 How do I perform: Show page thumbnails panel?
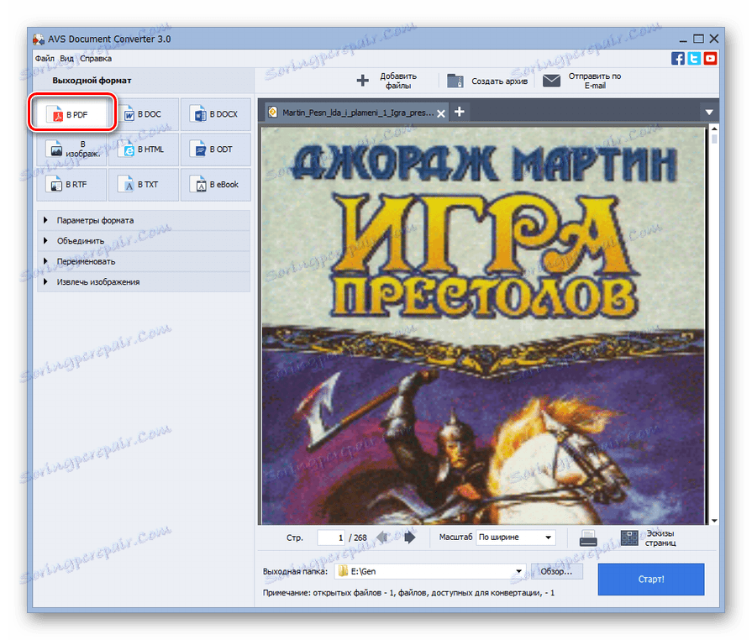649,538
